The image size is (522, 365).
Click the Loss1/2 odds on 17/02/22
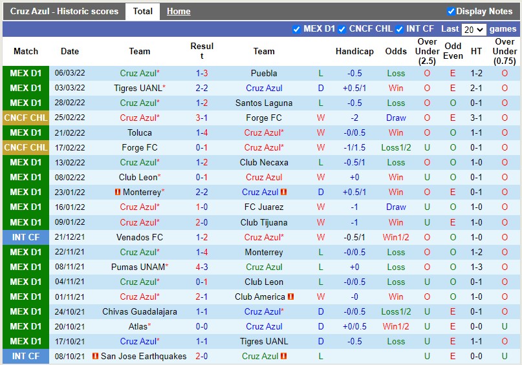[x=396, y=147]
